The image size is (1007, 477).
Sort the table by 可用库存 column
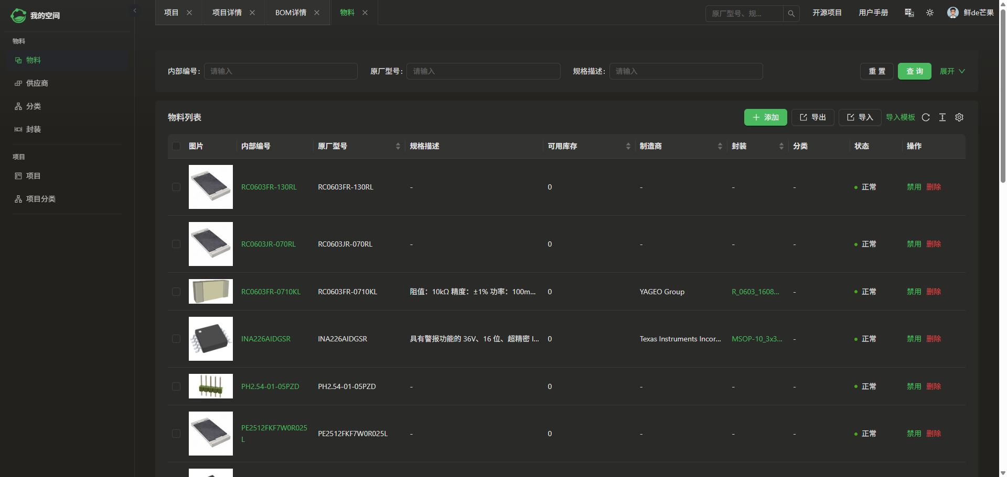pos(628,146)
